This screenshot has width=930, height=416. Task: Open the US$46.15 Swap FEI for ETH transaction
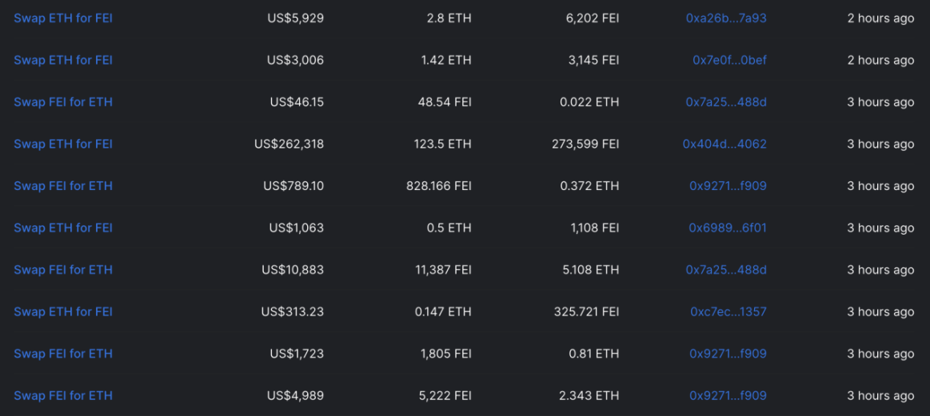(x=63, y=102)
